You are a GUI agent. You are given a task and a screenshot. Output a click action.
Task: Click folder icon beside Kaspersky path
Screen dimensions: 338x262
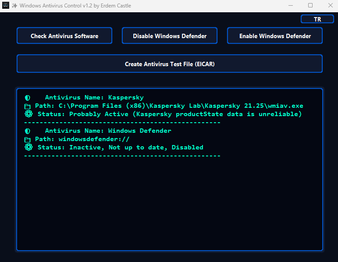(x=27, y=106)
